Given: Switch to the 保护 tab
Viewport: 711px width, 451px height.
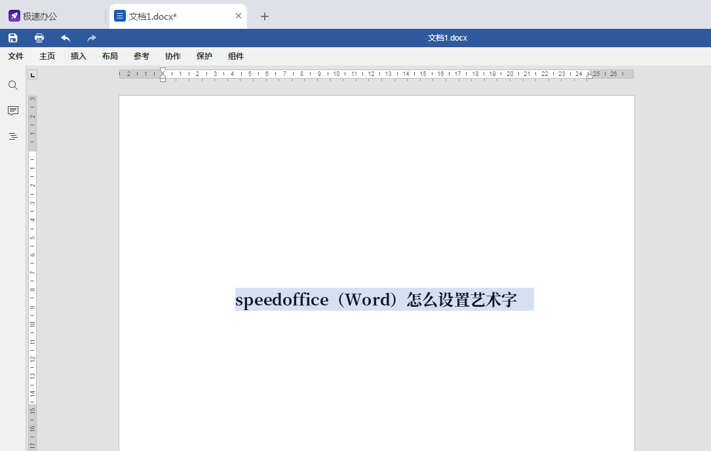Looking at the screenshot, I should pos(204,56).
